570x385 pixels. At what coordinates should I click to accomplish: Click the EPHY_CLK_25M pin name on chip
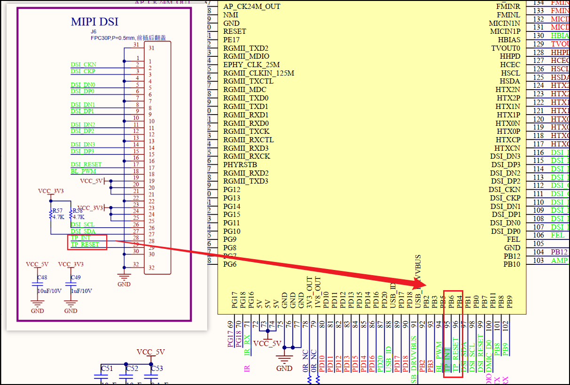pos(251,65)
